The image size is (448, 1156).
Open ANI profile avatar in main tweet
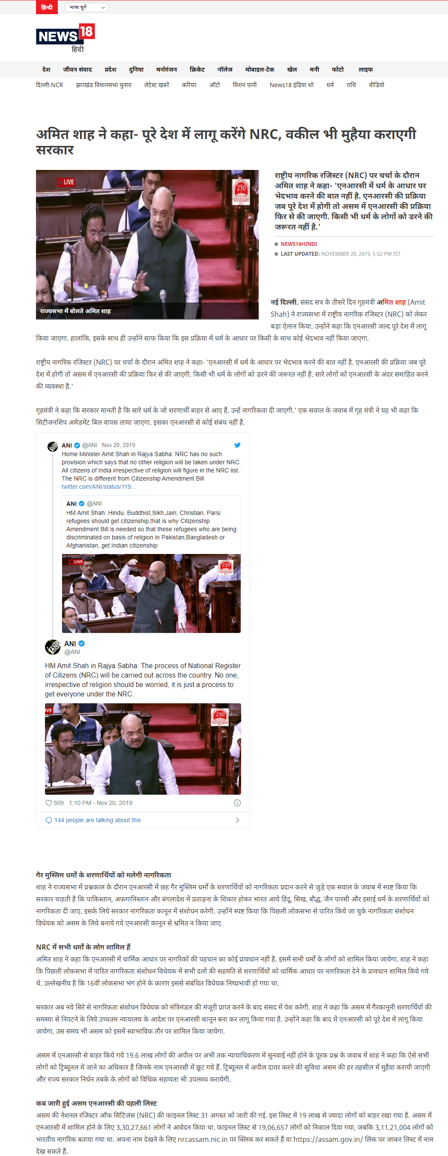52,647
